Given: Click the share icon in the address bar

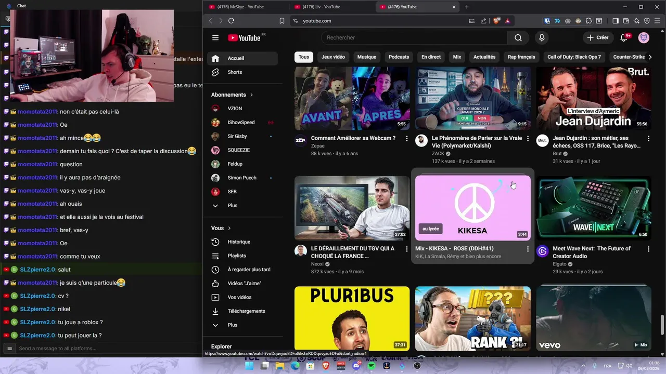Looking at the screenshot, I should (483, 21).
